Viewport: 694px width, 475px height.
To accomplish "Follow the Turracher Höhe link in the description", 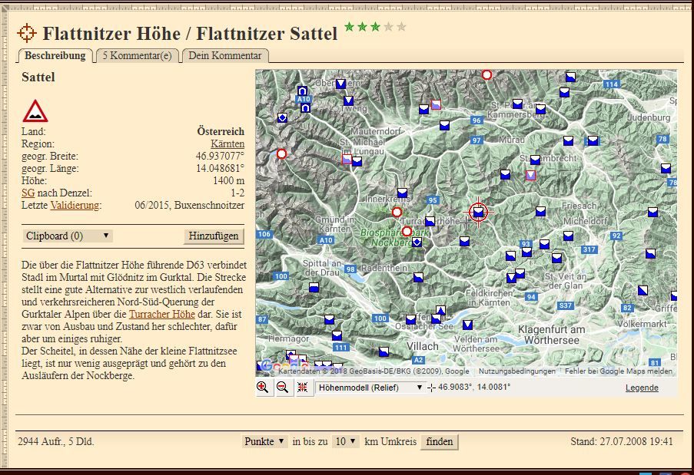I will 161,315.
